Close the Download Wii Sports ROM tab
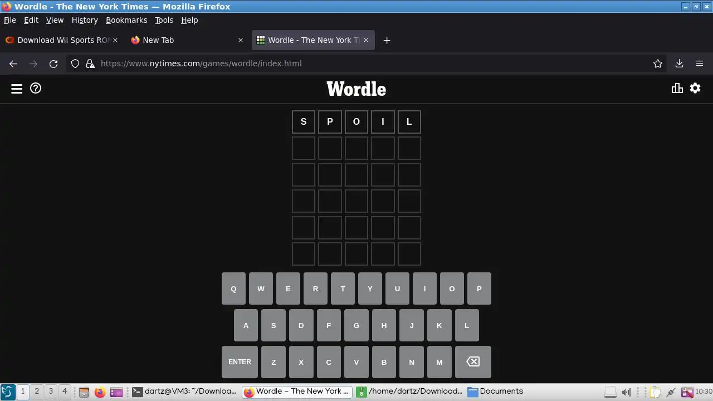Image resolution: width=713 pixels, height=401 pixels. [115, 40]
